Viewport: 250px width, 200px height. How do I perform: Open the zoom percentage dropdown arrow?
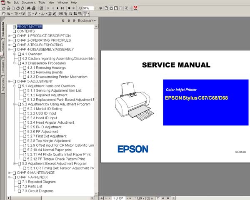[x=96, y=8]
